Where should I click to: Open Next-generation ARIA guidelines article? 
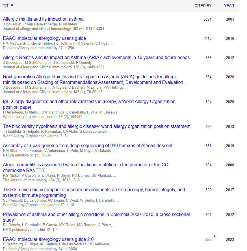[x=96, y=79]
